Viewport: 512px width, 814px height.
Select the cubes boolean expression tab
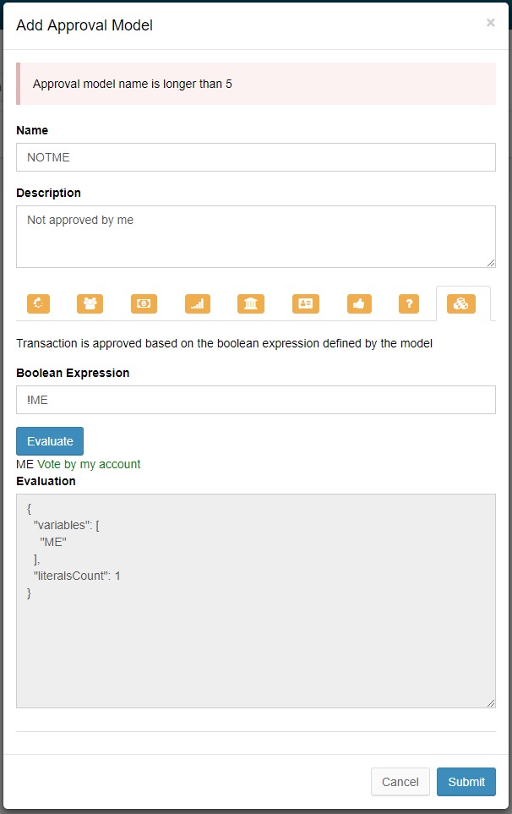point(461,304)
